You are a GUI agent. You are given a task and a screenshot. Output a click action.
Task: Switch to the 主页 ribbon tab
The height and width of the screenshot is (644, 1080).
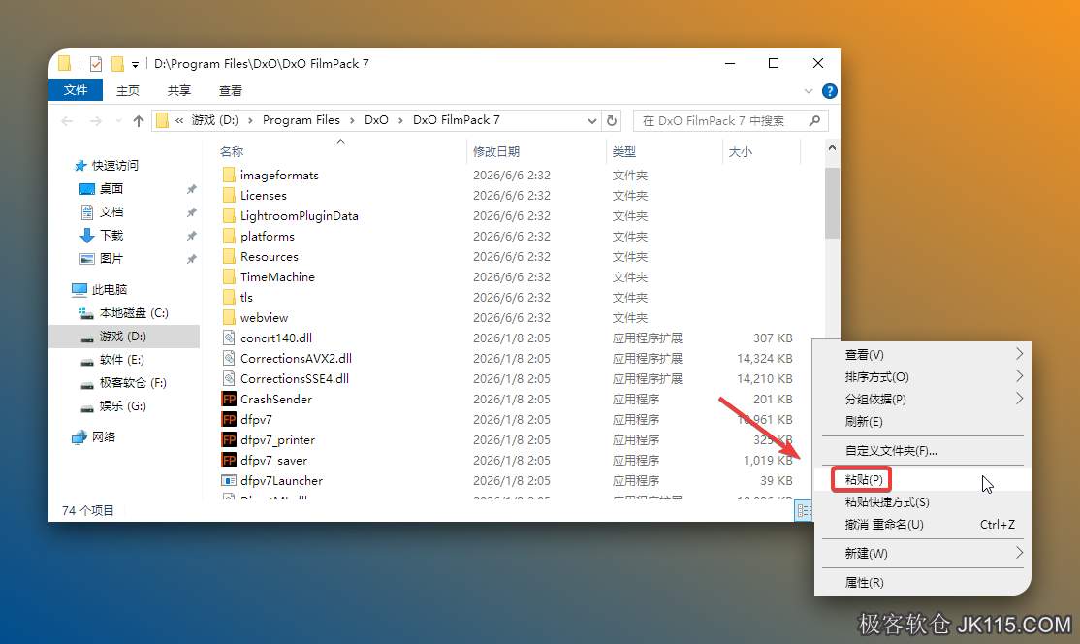(x=127, y=90)
